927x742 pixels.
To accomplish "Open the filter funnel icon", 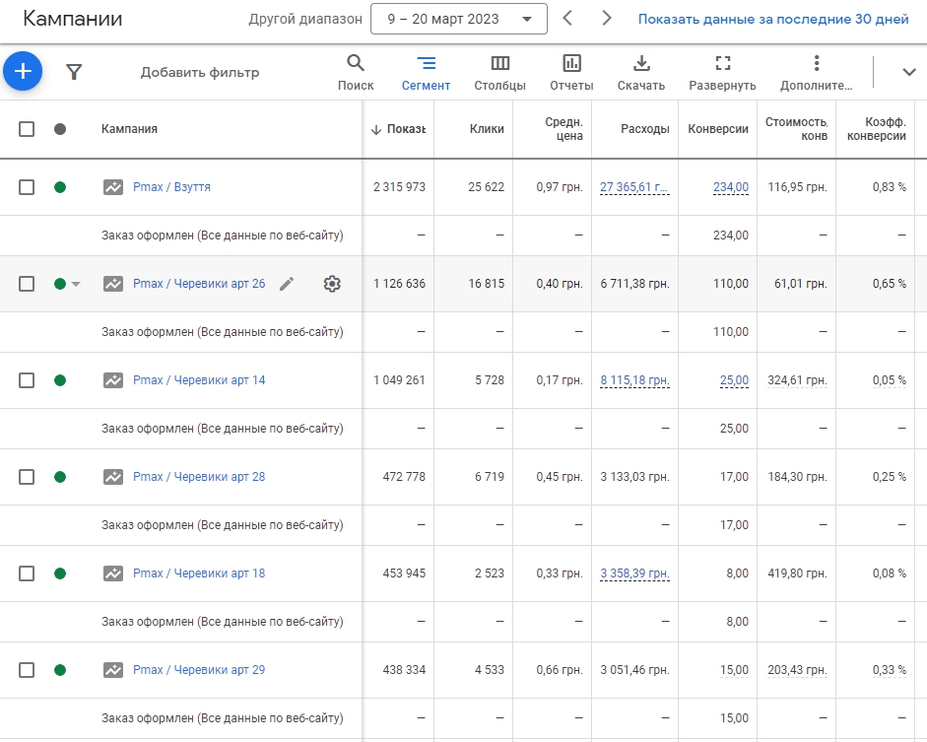I will pyautogui.click(x=74, y=72).
